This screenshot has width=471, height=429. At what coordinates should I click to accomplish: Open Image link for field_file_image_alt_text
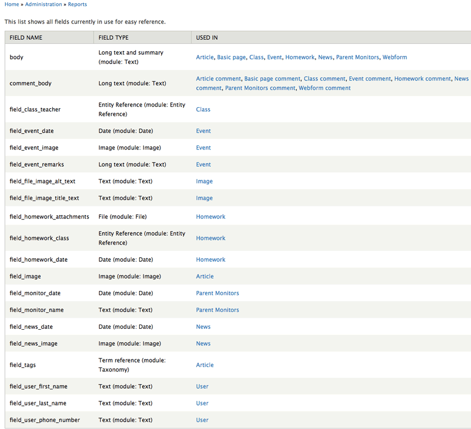(x=204, y=181)
